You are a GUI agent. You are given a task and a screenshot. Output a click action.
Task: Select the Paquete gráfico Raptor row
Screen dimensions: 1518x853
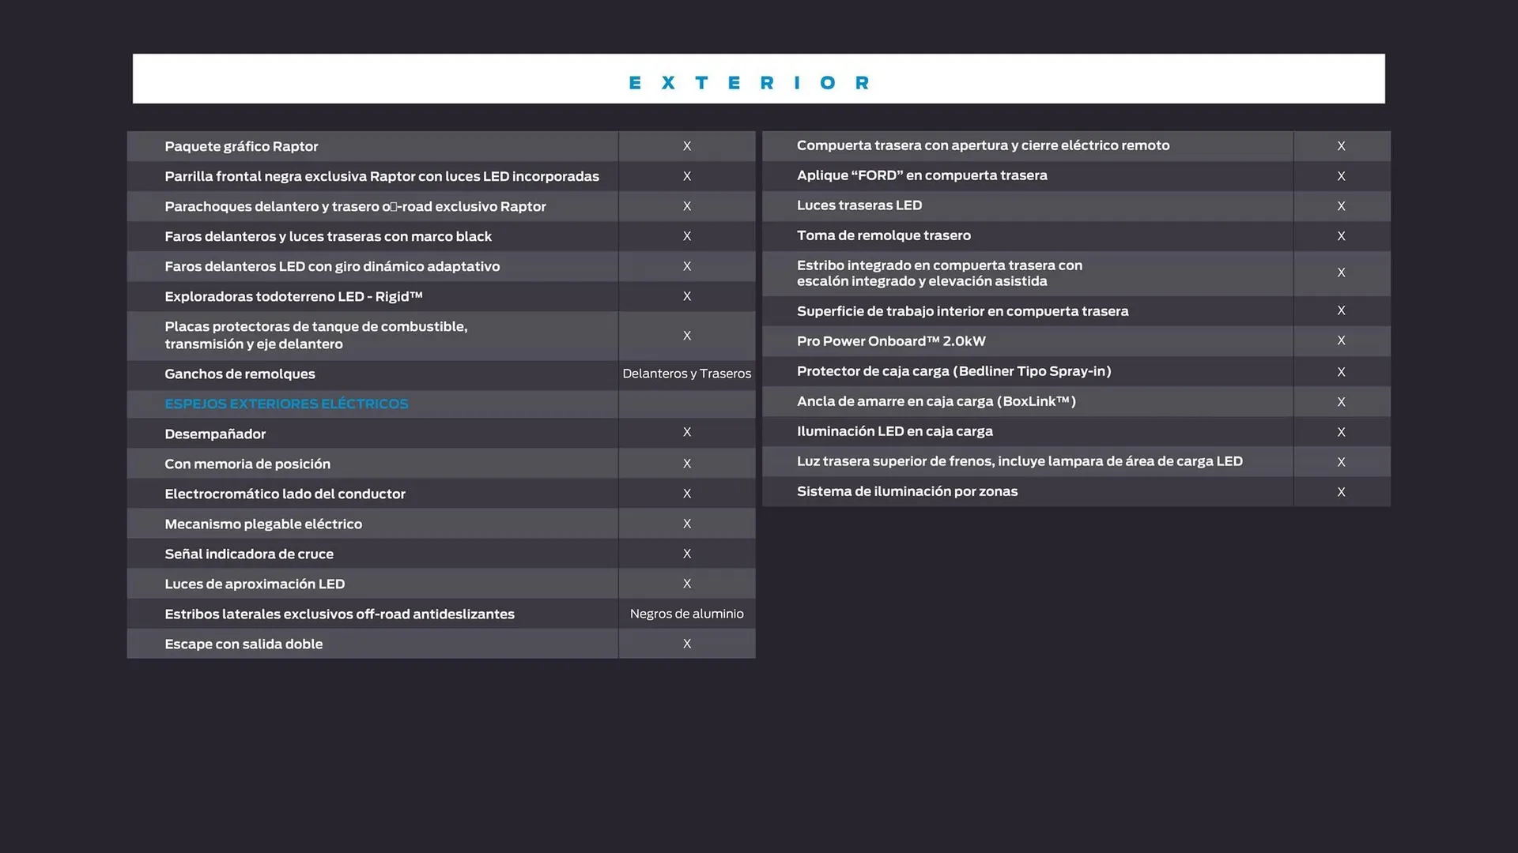[x=241, y=146]
